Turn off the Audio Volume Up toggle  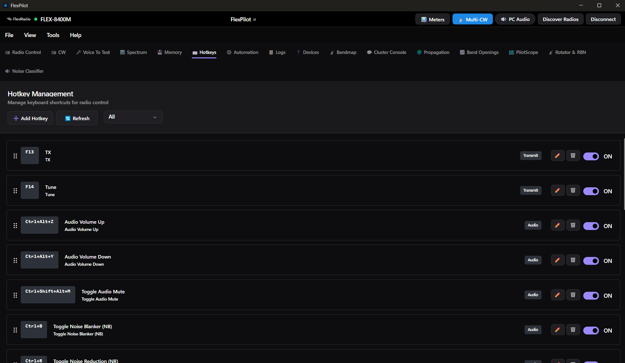click(591, 226)
